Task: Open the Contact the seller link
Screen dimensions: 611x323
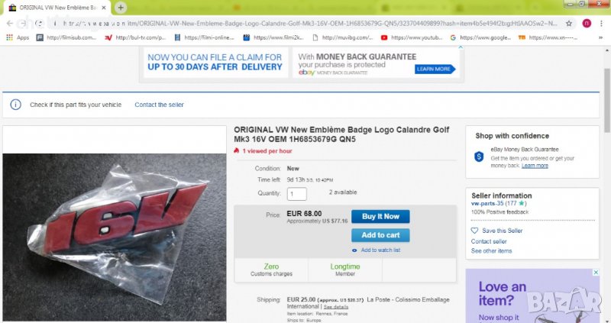Action: point(159,105)
